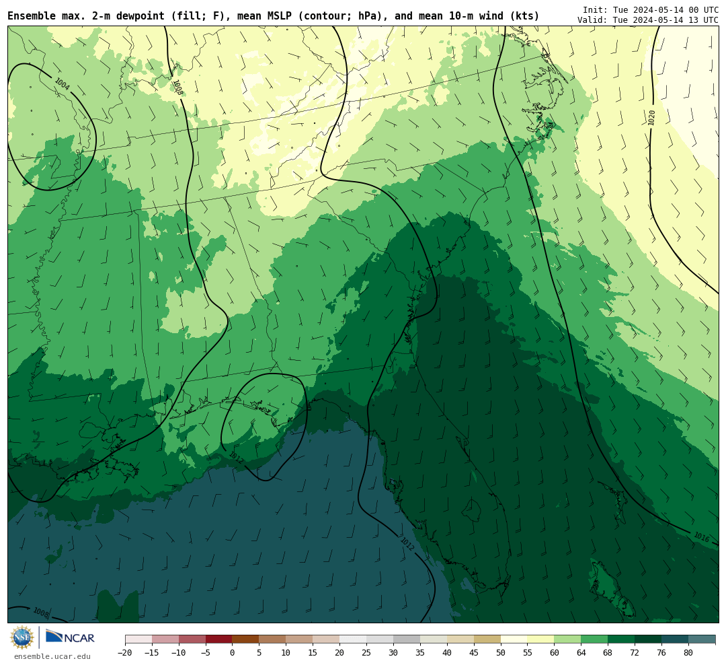The width and height of the screenshot is (726, 665).
Task: Click the Init: Tue 2024-05-14 00 UTC text
Action: (651, 9)
